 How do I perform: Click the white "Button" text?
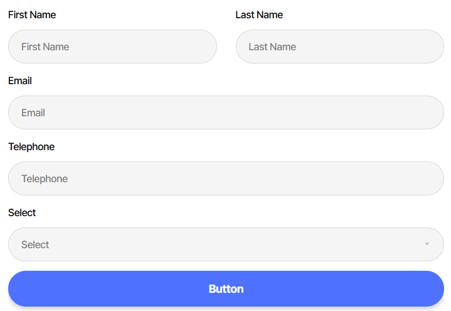[x=226, y=289]
